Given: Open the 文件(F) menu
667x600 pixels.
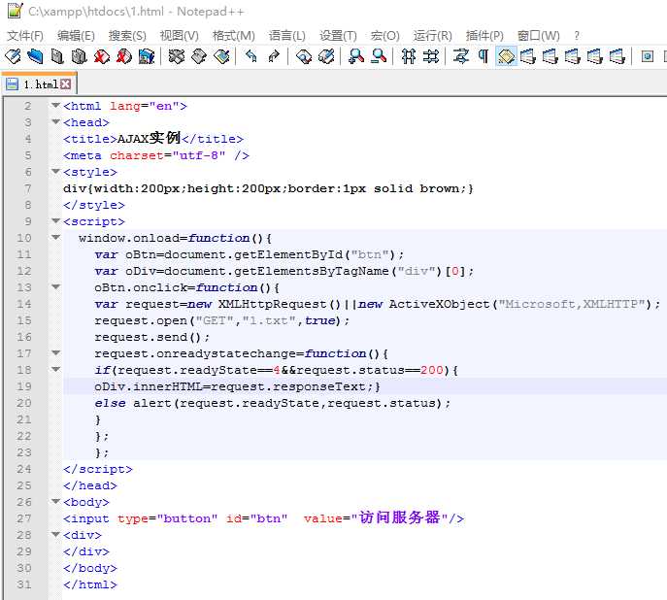Looking at the screenshot, I should (x=25, y=36).
